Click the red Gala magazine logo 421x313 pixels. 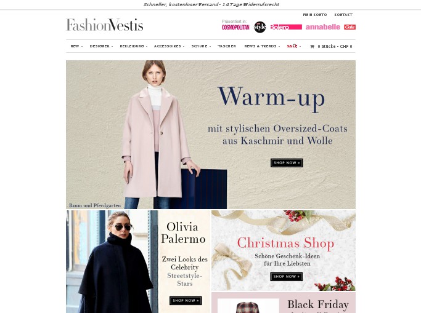[x=349, y=27]
